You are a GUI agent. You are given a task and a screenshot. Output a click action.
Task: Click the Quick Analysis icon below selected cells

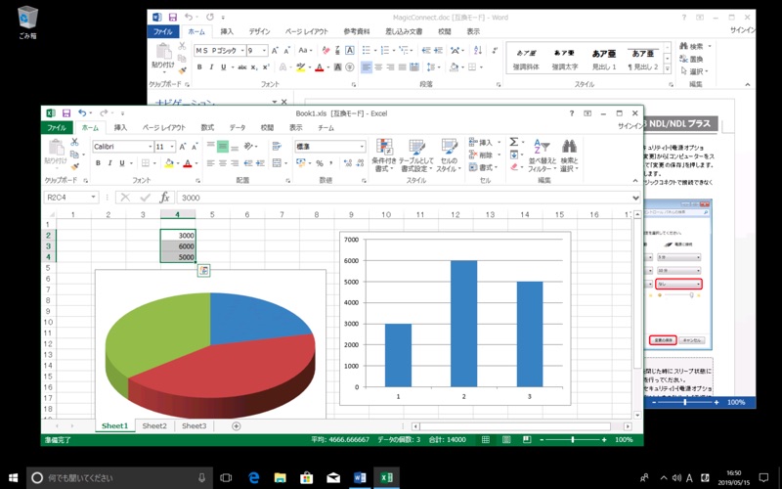[203, 271]
